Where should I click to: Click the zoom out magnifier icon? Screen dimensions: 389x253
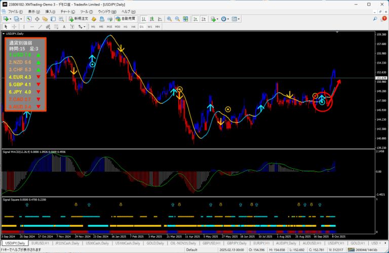[x=177, y=19]
